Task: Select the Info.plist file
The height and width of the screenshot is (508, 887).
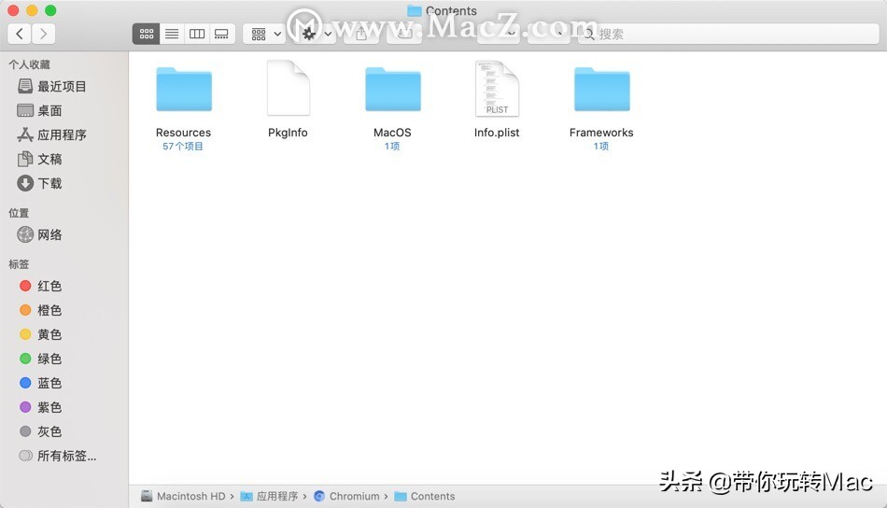Action: (497, 89)
